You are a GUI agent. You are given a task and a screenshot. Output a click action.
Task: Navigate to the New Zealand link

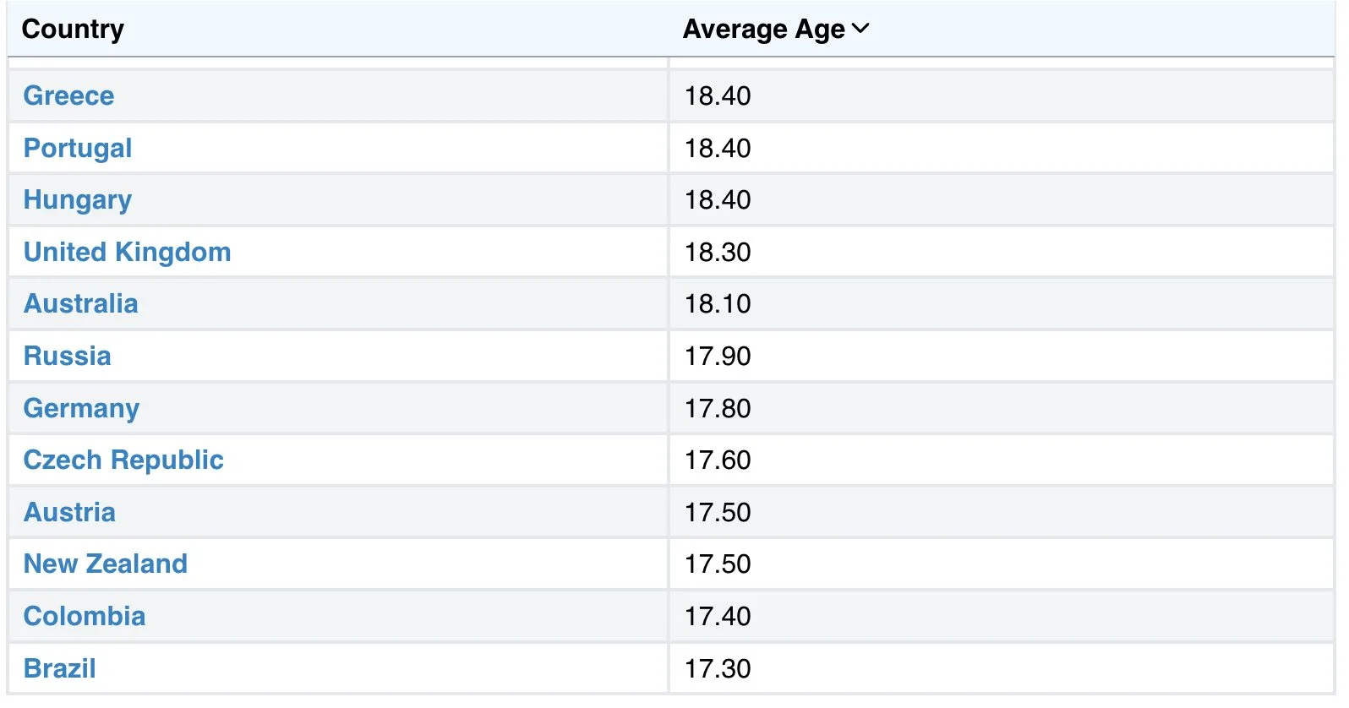106,564
